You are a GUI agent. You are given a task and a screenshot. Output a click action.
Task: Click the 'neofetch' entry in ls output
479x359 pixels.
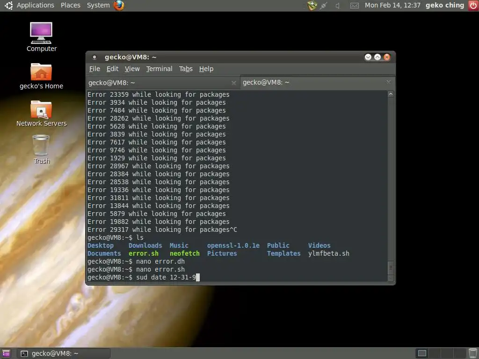click(184, 253)
